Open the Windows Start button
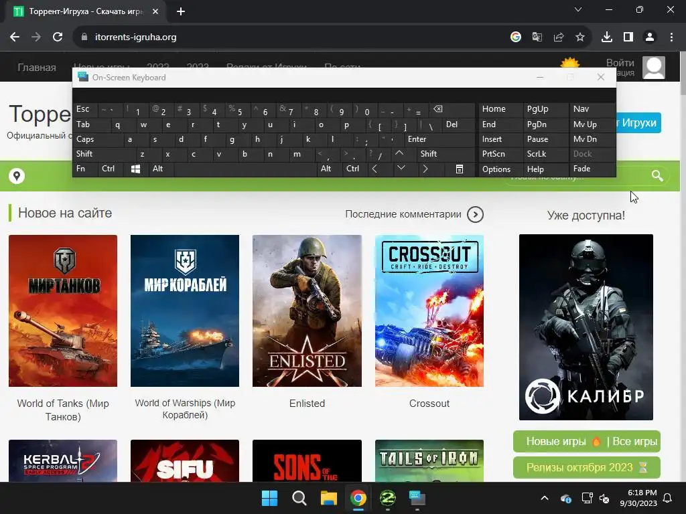This screenshot has width=686, height=514. click(269, 498)
